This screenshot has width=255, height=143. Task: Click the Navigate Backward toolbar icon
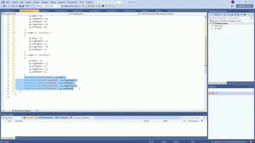[4, 6]
